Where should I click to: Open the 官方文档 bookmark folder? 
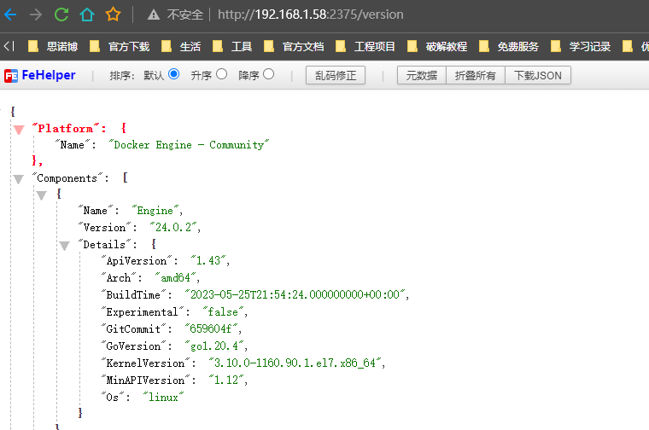[294, 46]
